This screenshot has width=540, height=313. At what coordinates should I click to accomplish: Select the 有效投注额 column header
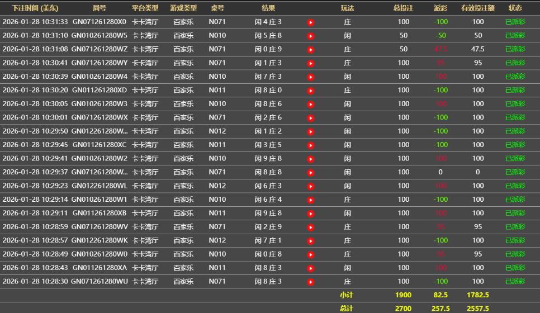click(477, 8)
